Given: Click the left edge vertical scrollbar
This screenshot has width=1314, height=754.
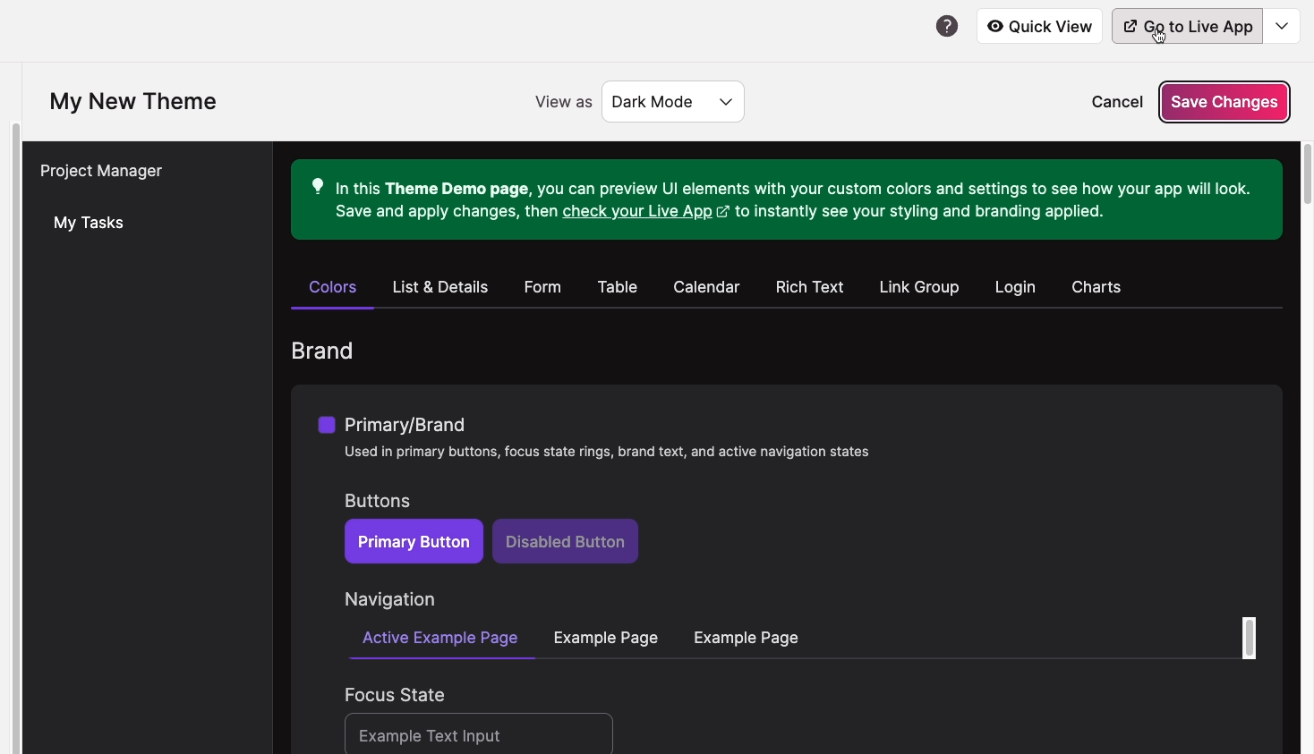Looking at the screenshot, I should coord(15,438).
